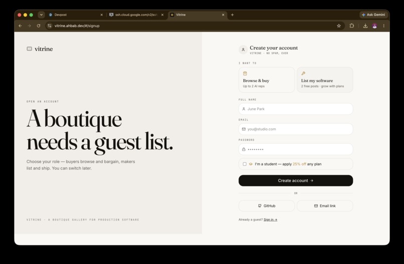This screenshot has width=404, height=264.
Task: Click the lock icon in Password field
Action: click(244, 149)
